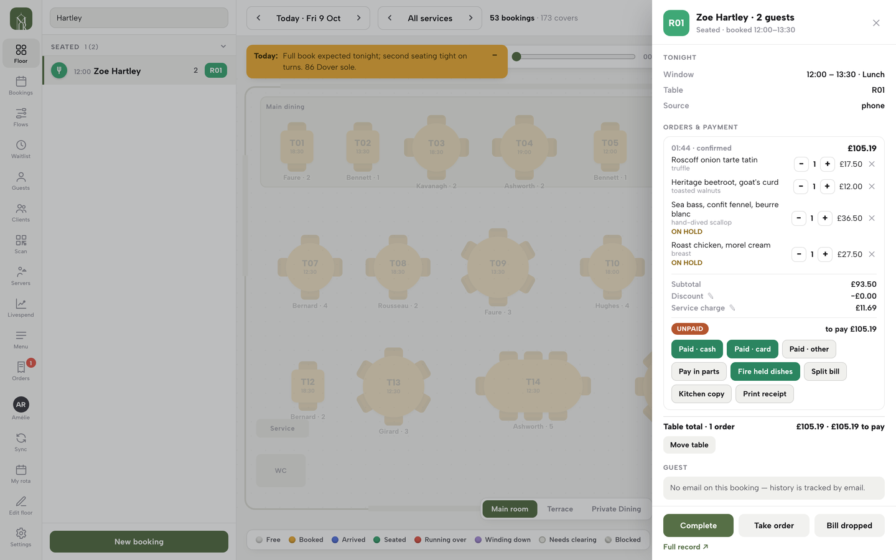Open the Menu sidebar icon
This screenshot has width=896, height=560.
(x=21, y=339)
